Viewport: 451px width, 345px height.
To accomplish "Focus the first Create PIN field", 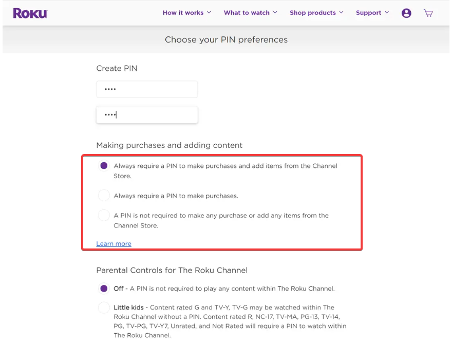I will click(x=147, y=89).
